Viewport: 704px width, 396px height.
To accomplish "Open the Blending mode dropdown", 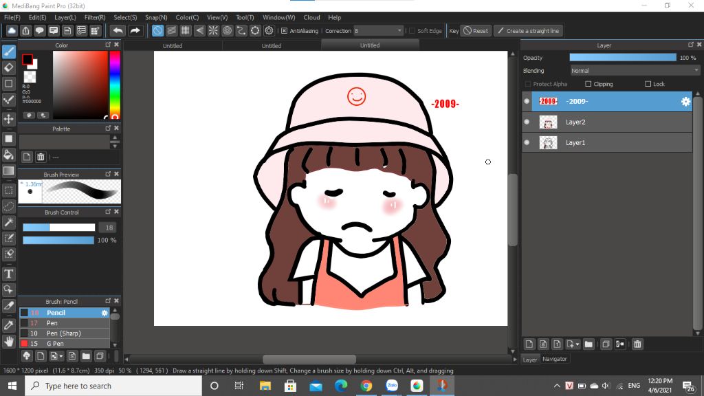I will tap(635, 71).
